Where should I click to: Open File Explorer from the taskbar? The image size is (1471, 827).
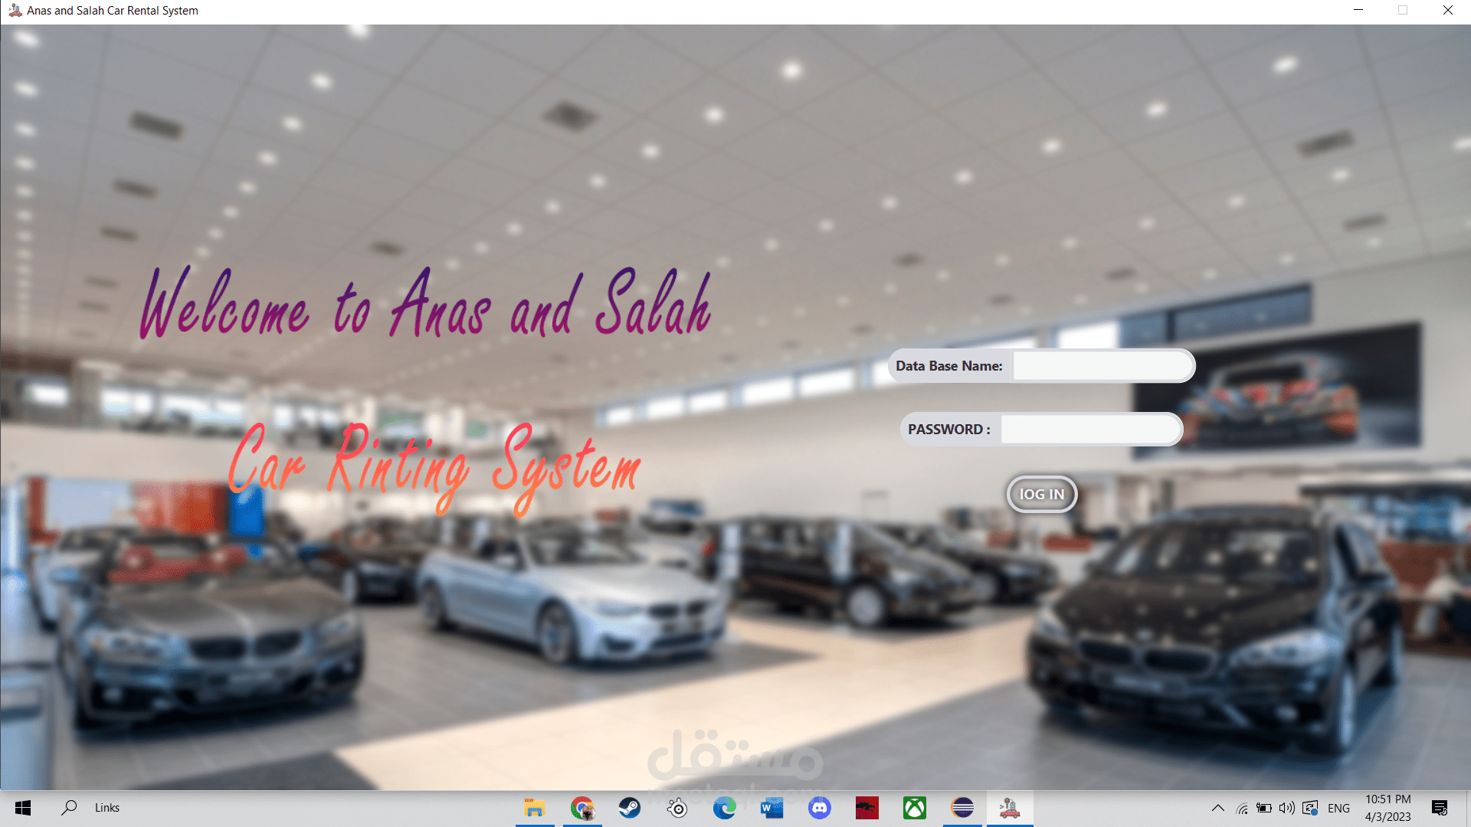pyautogui.click(x=534, y=808)
